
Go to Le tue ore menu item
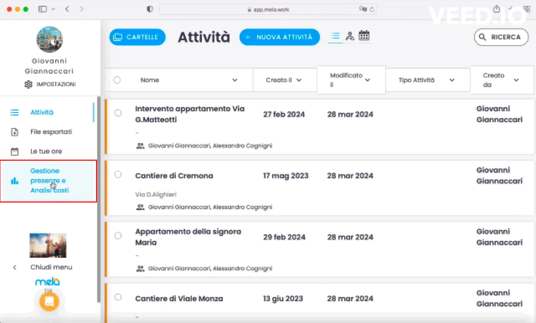coord(46,152)
